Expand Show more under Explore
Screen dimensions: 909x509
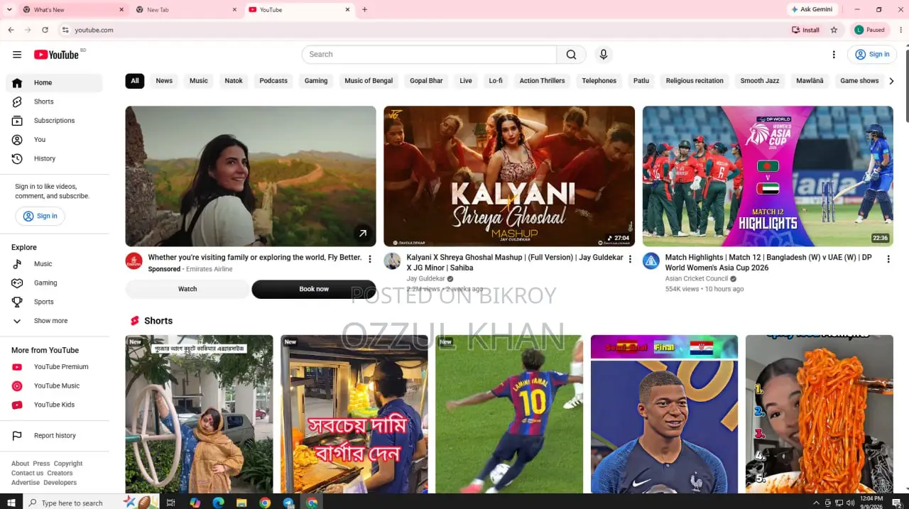click(x=54, y=321)
